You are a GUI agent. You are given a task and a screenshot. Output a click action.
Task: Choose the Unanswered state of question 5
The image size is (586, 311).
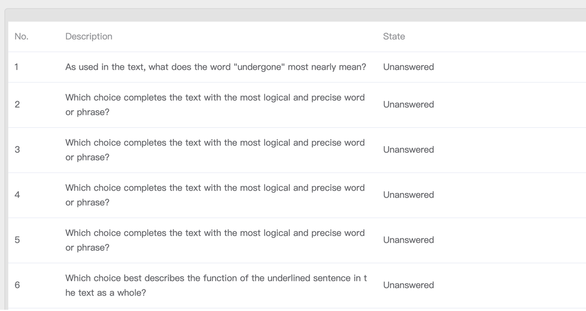pos(409,241)
